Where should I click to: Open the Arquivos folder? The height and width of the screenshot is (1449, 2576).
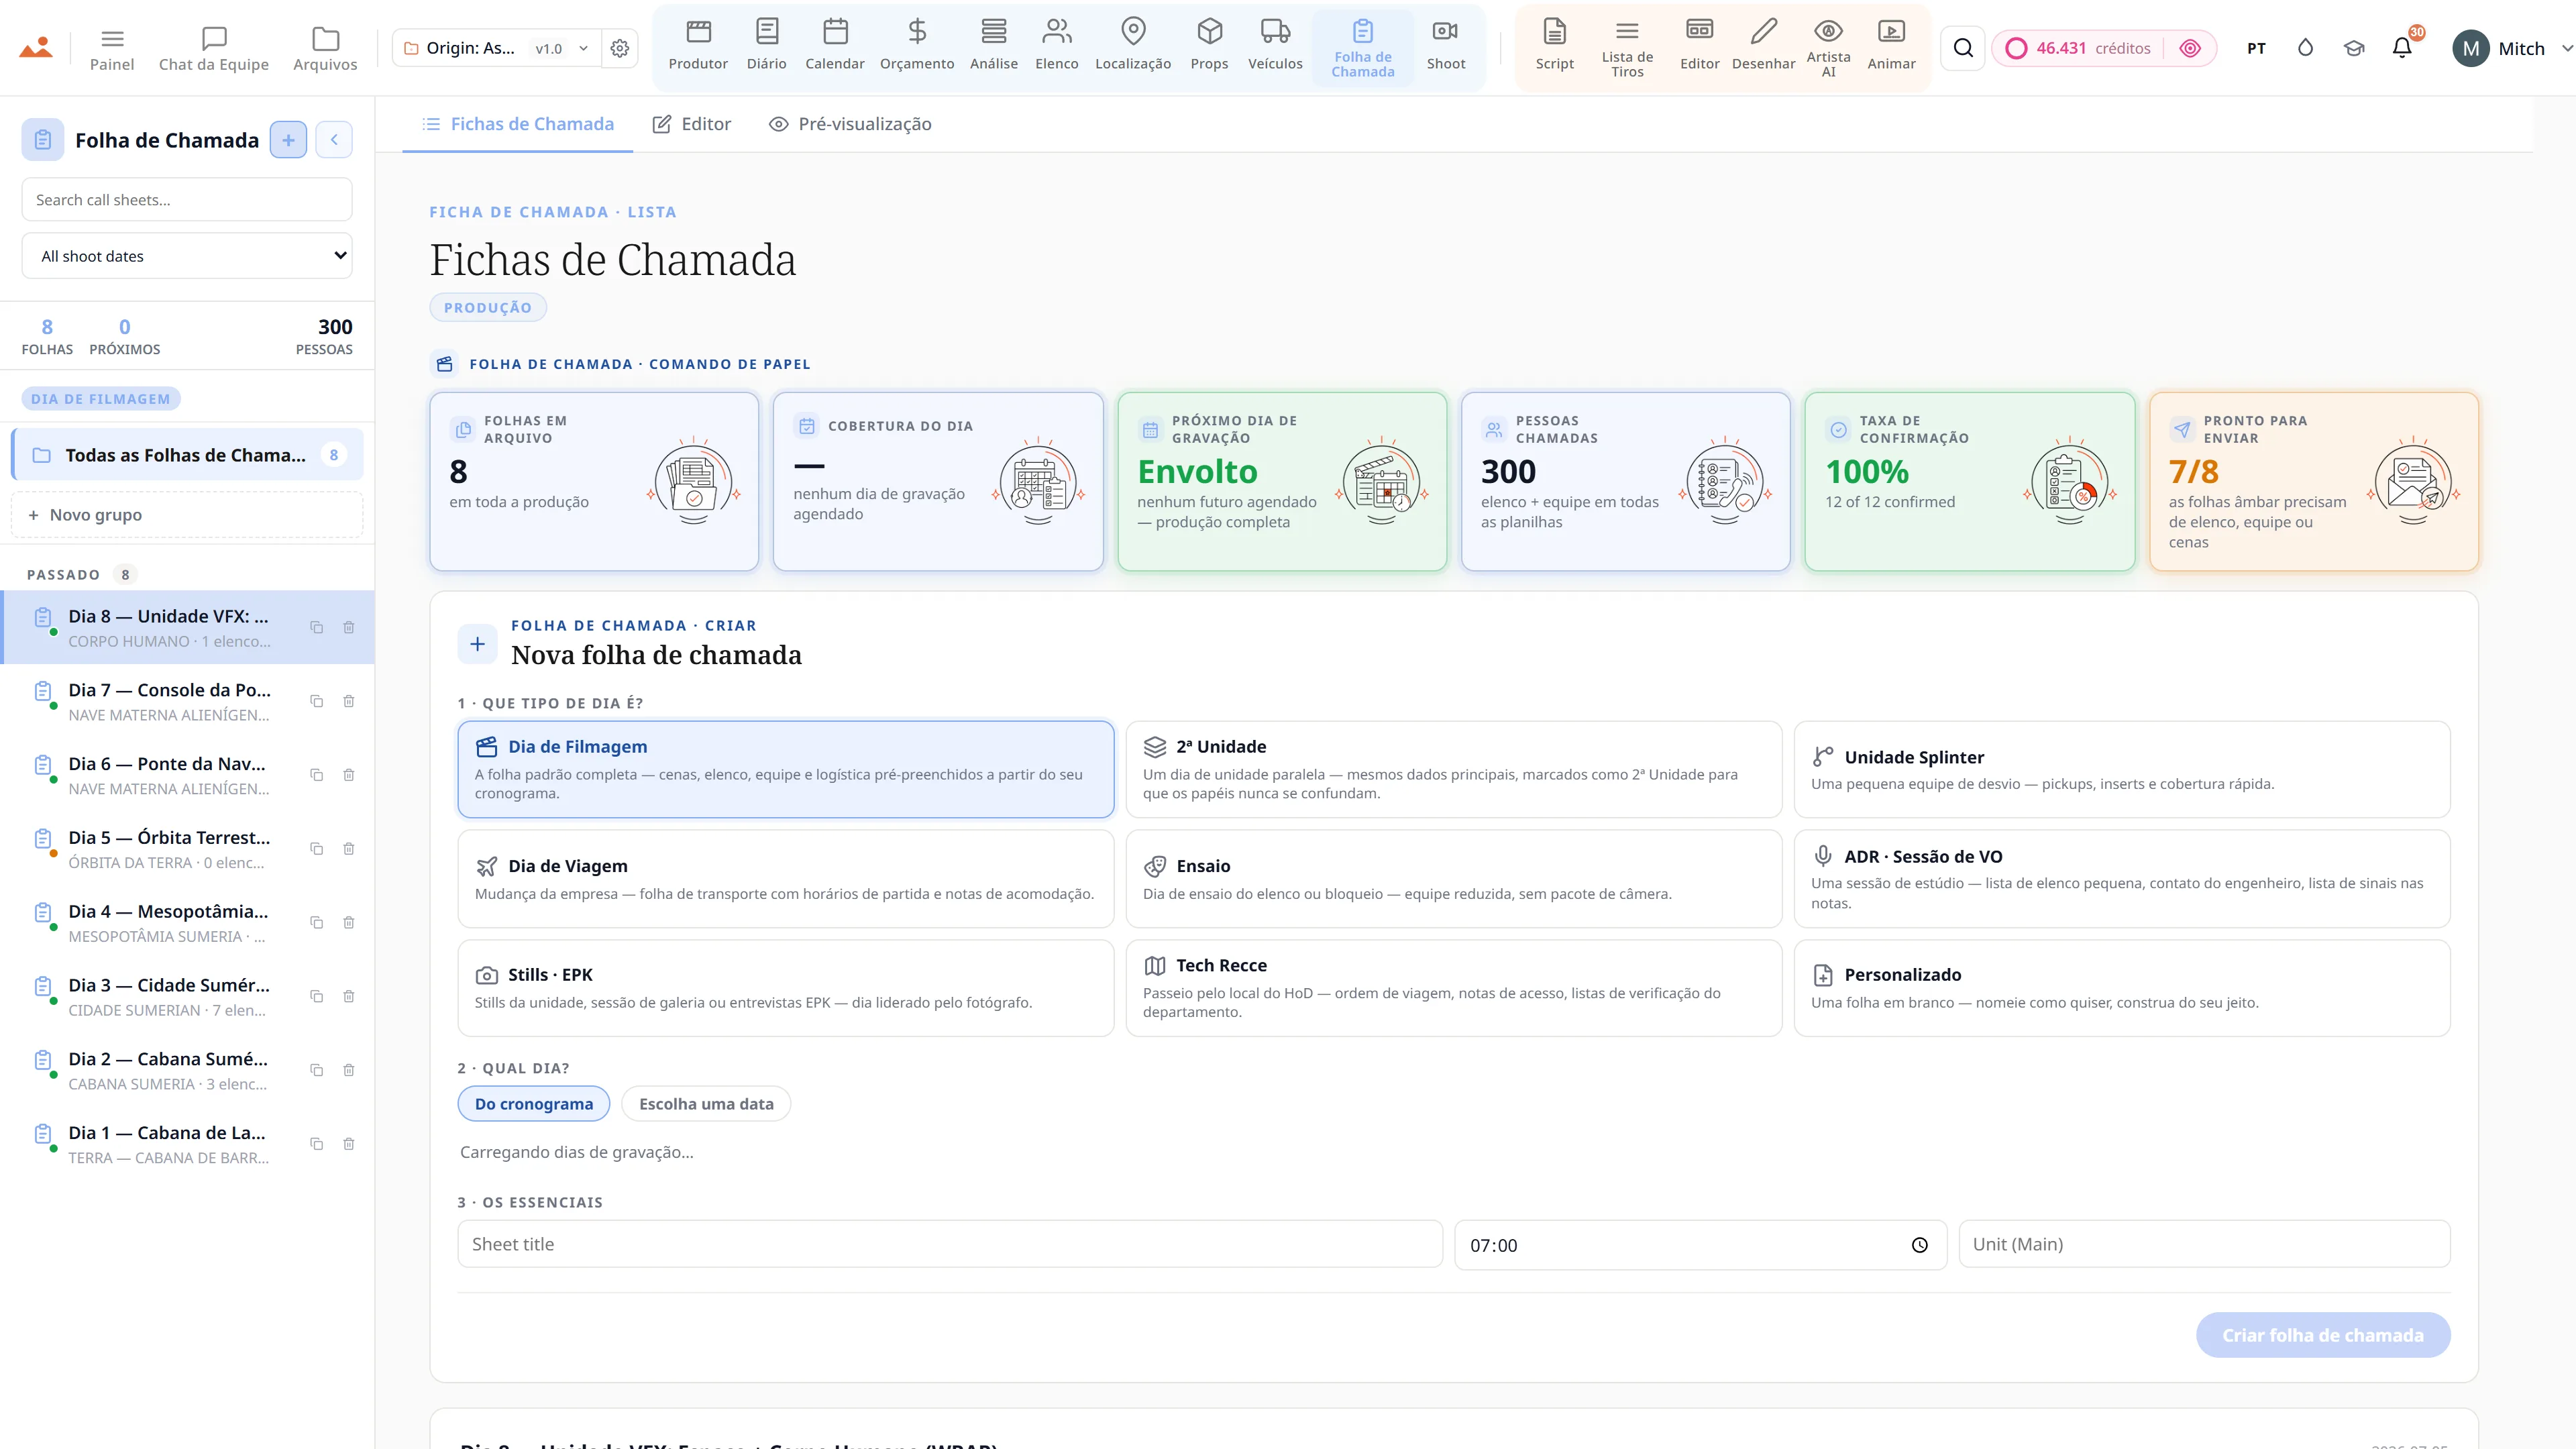325,48
